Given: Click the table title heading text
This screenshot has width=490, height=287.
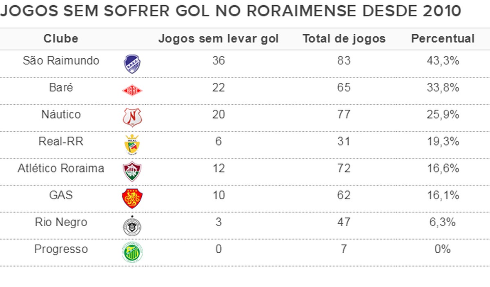Looking at the screenshot, I should (x=231, y=11).
